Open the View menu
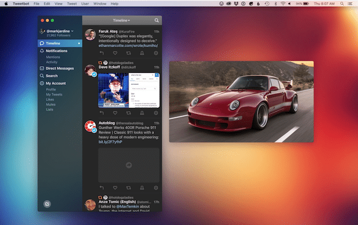The width and height of the screenshot is (358, 225). tap(58, 3)
